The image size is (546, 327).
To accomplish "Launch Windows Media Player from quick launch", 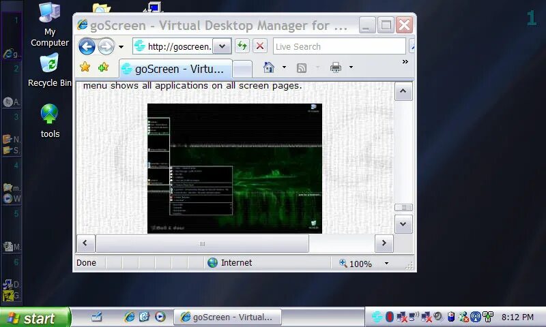I will (x=160, y=317).
